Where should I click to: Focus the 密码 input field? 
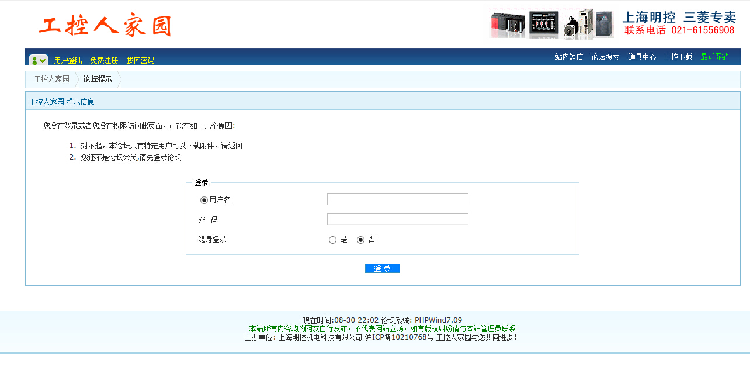point(397,219)
